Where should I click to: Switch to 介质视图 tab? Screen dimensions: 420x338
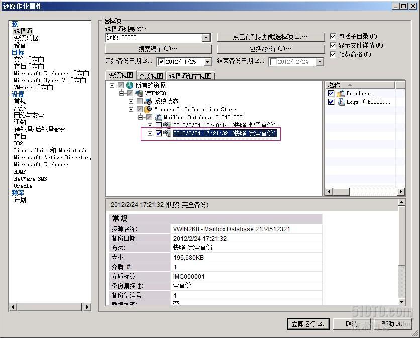[151, 76]
